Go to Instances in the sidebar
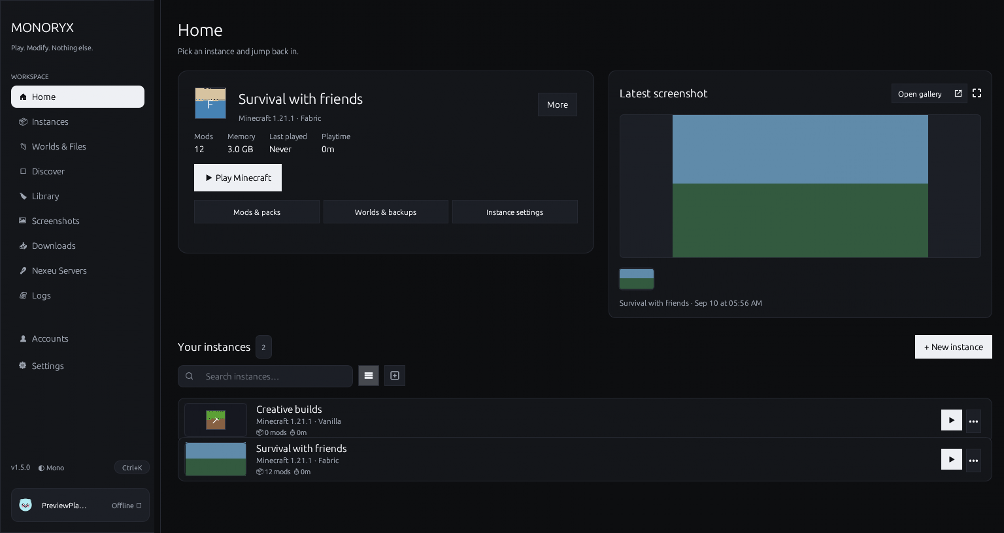 (78, 121)
